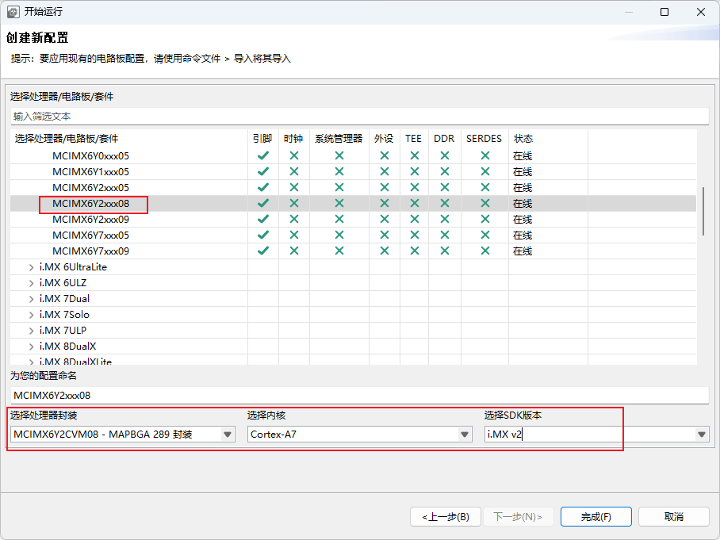Click the filter text input field
This screenshot has width=720, height=540.
point(358,117)
